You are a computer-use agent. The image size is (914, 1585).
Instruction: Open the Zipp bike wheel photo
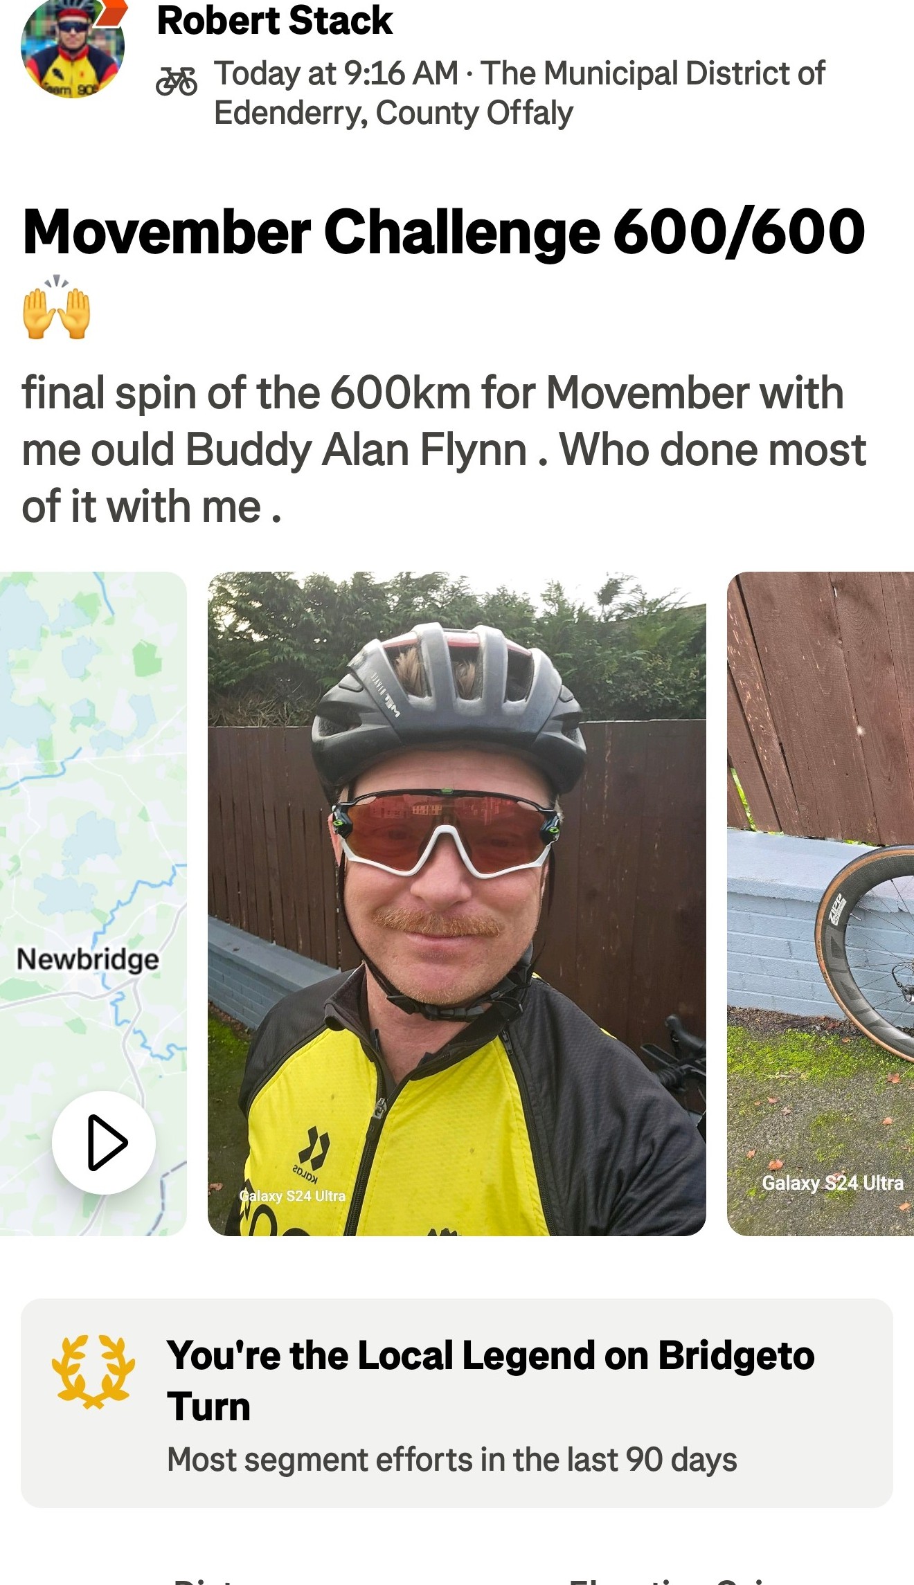(x=821, y=903)
